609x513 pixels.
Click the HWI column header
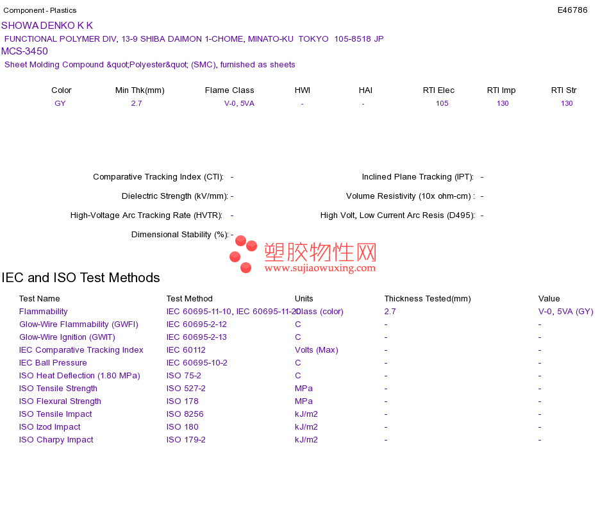[303, 90]
